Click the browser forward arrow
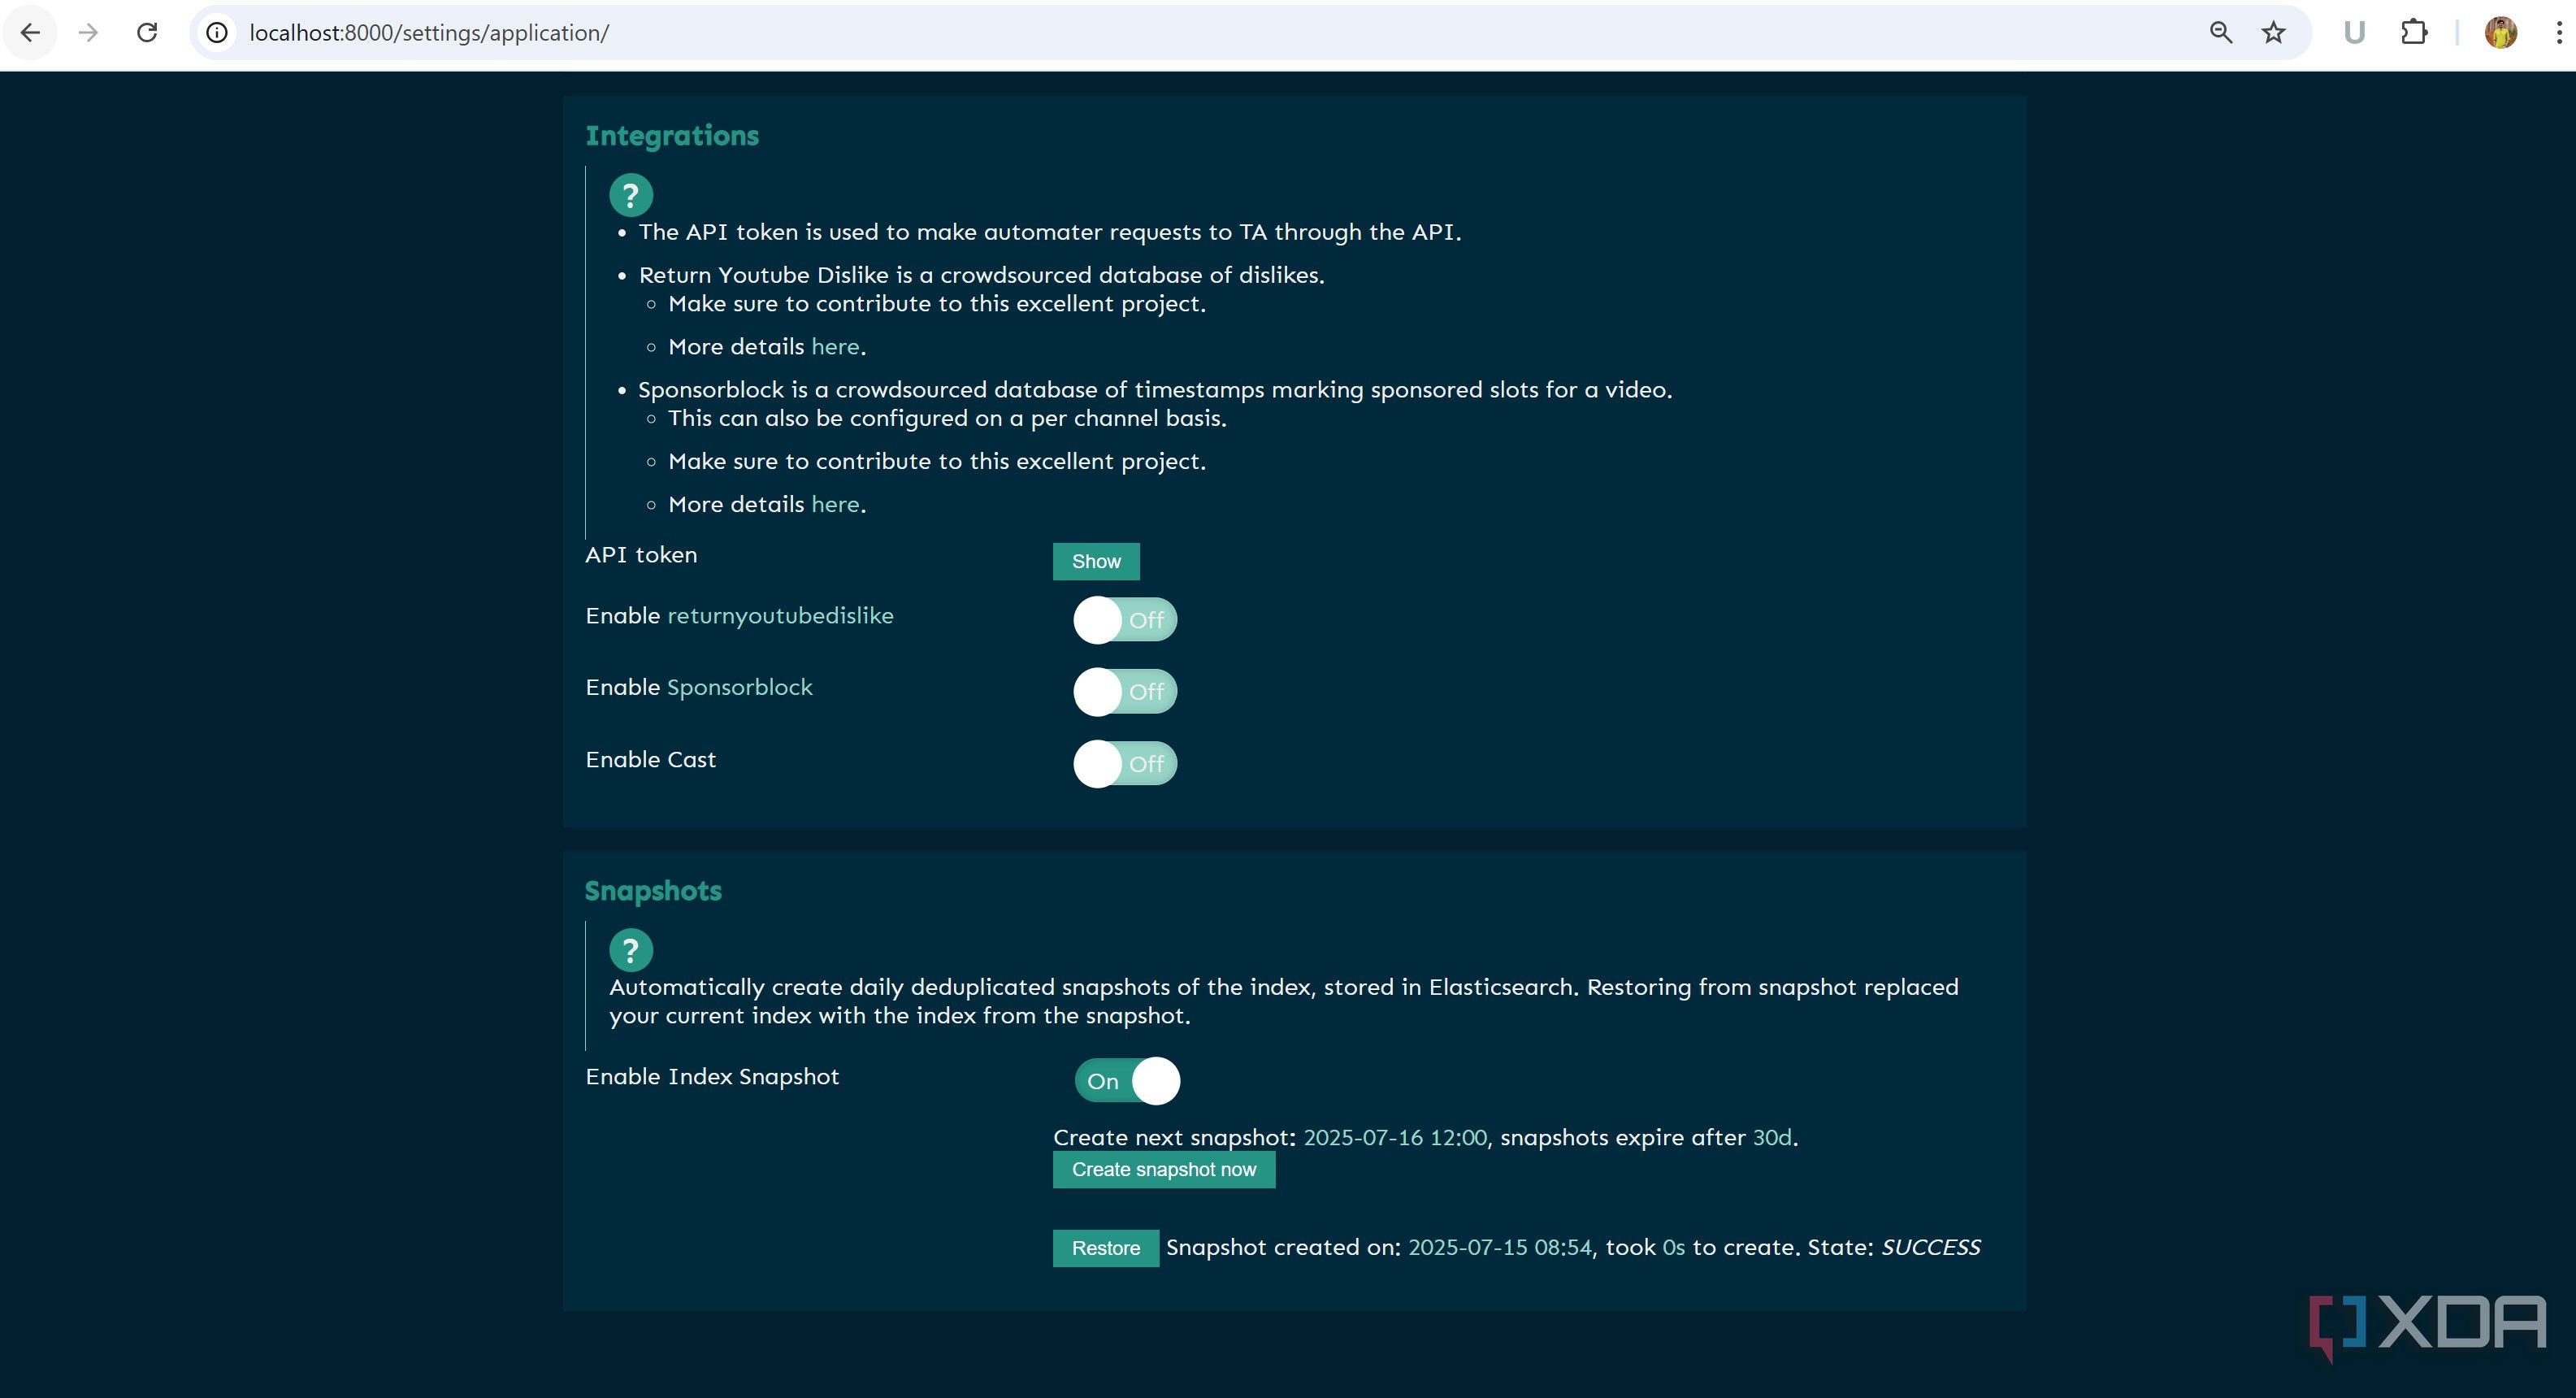Image resolution: width=2576 pixels, height=1398 pixels. click(x=88, y=33)
